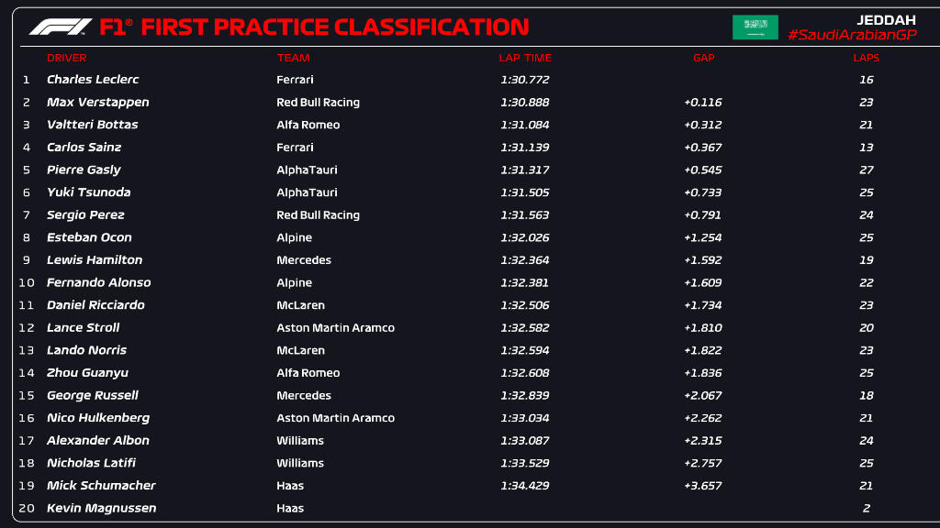Click driver name Max Verstappen
940x528 pixels.
97,103
